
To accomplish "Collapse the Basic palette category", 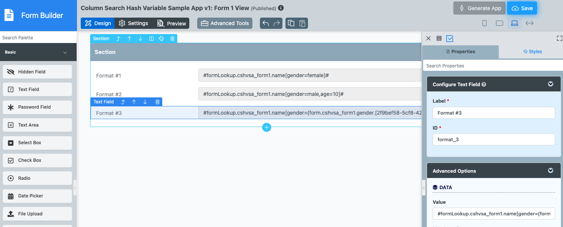I will (65, 52).
